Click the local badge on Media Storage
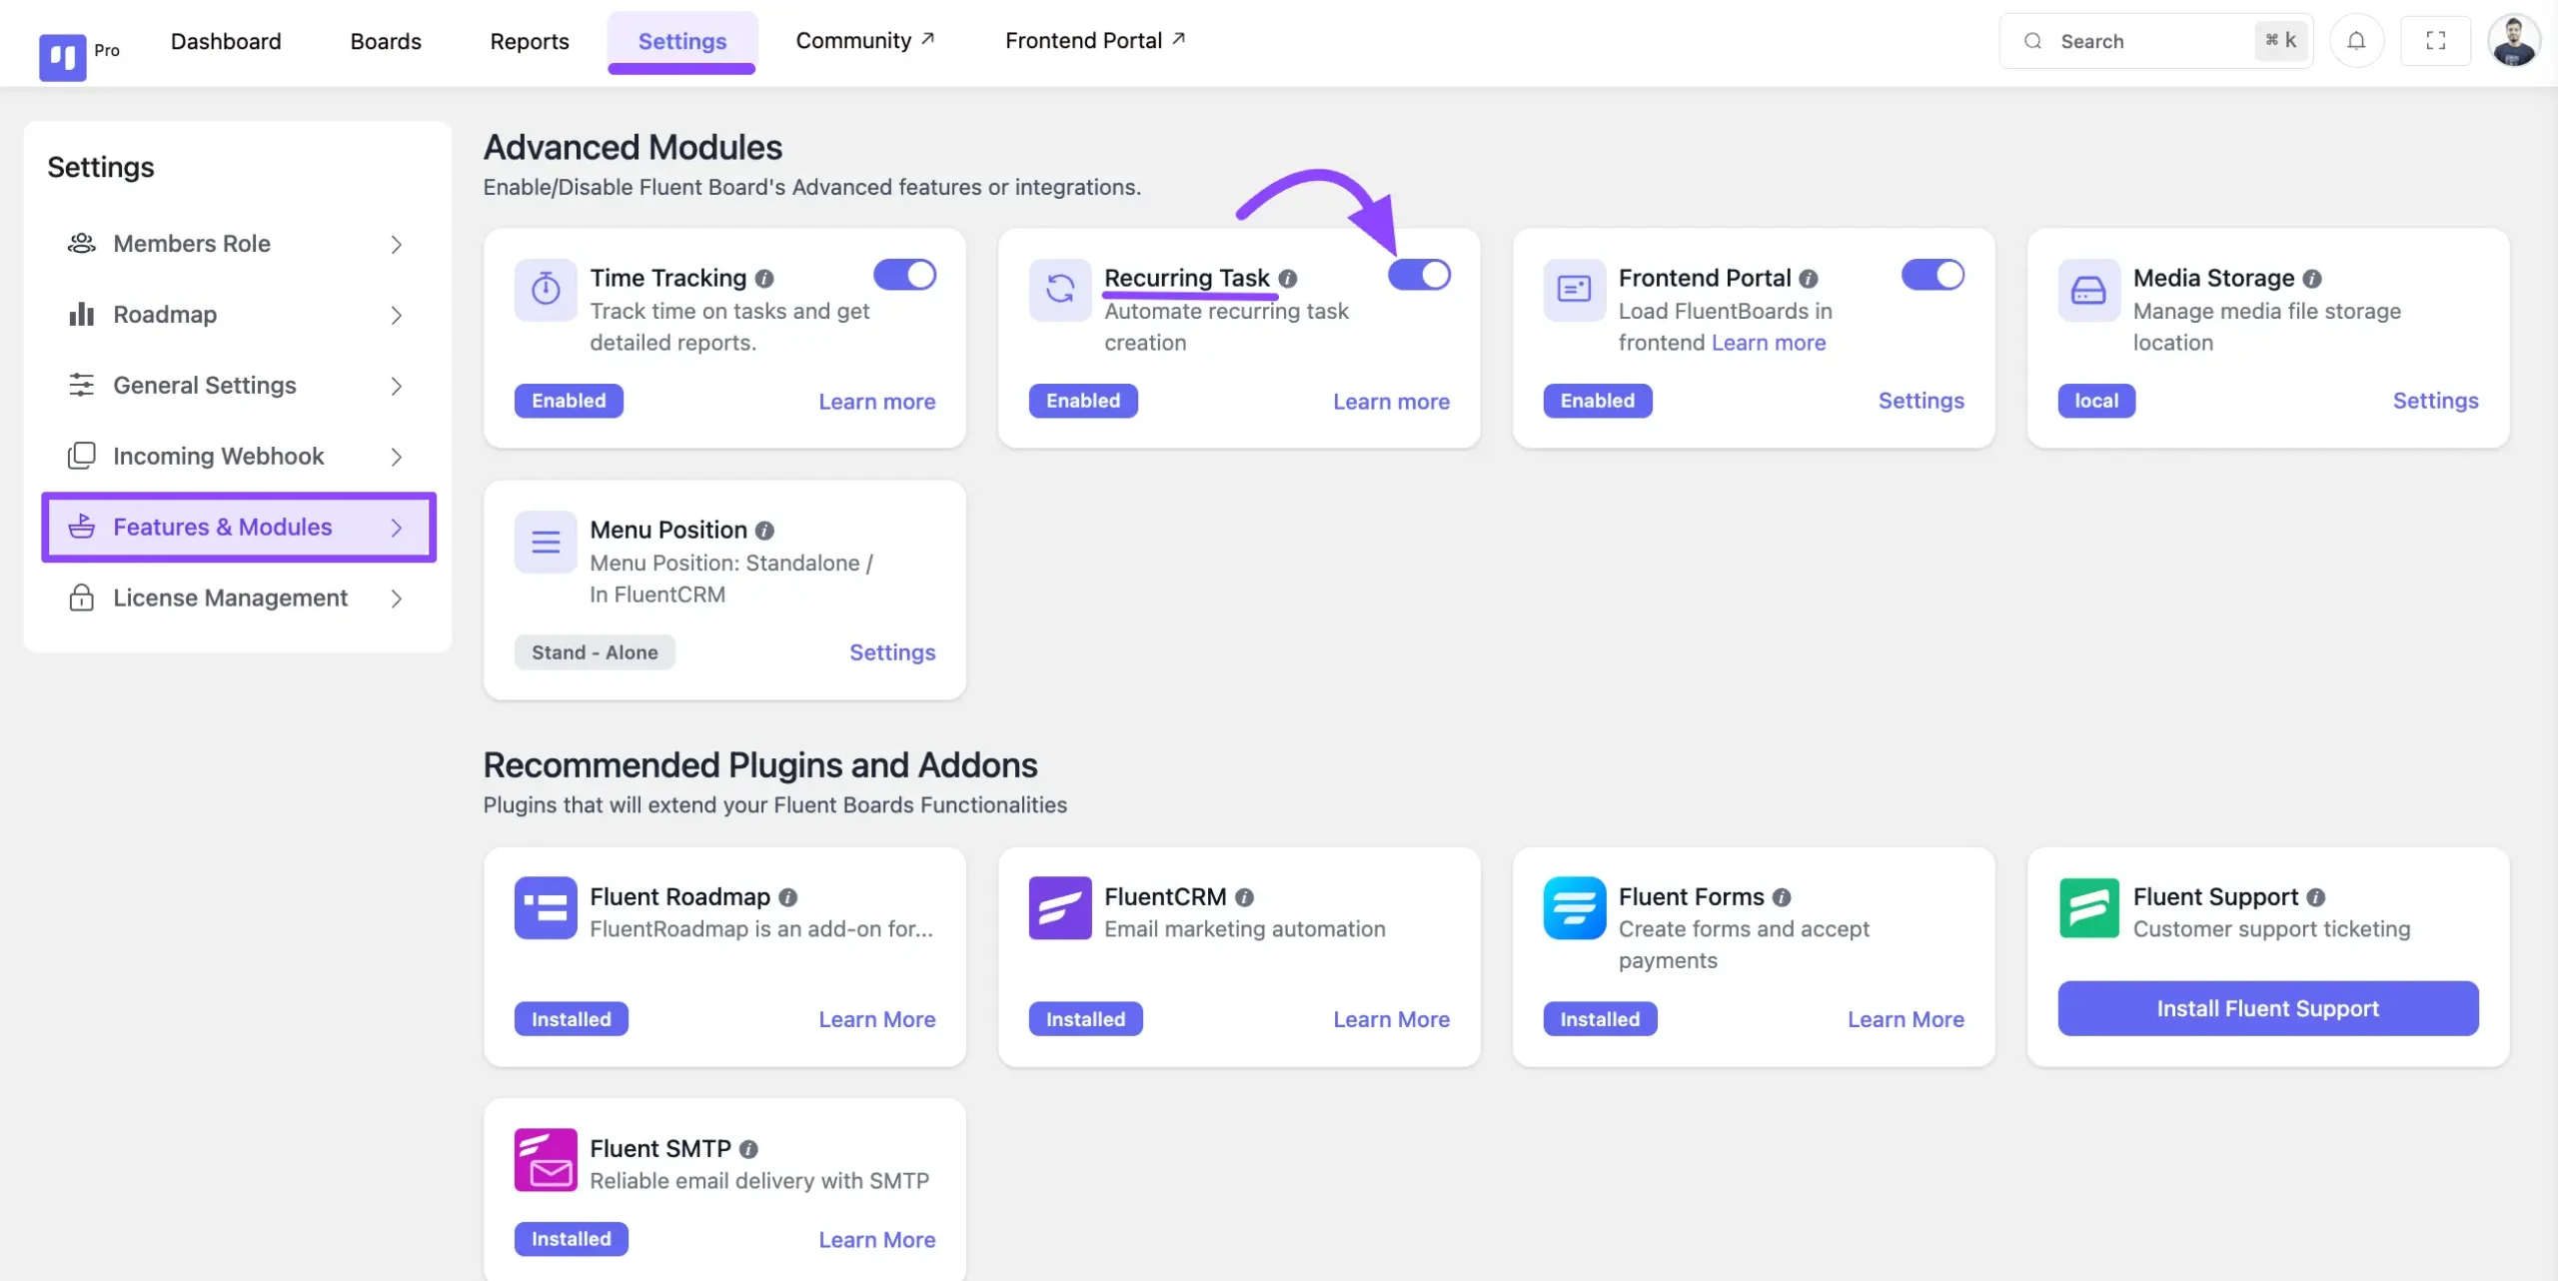 point(2096,401)
